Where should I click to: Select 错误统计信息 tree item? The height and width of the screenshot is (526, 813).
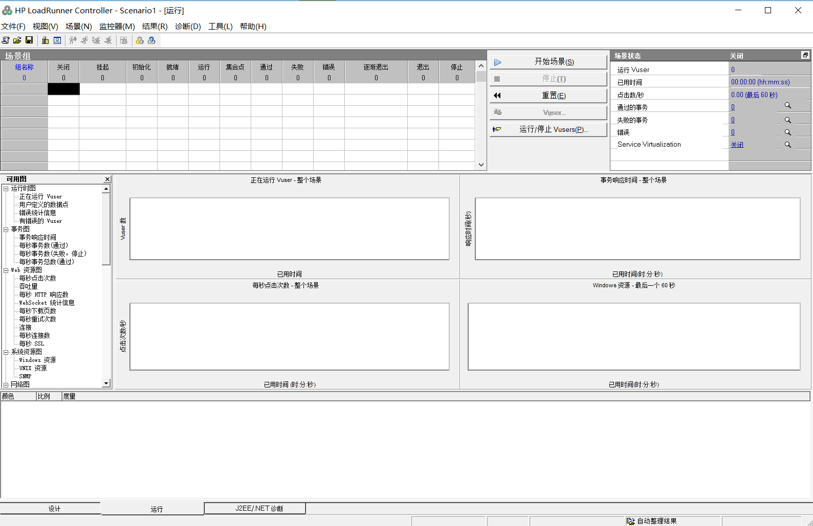click(x=37, y=213)
